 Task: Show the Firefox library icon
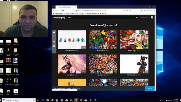(145, 10)
